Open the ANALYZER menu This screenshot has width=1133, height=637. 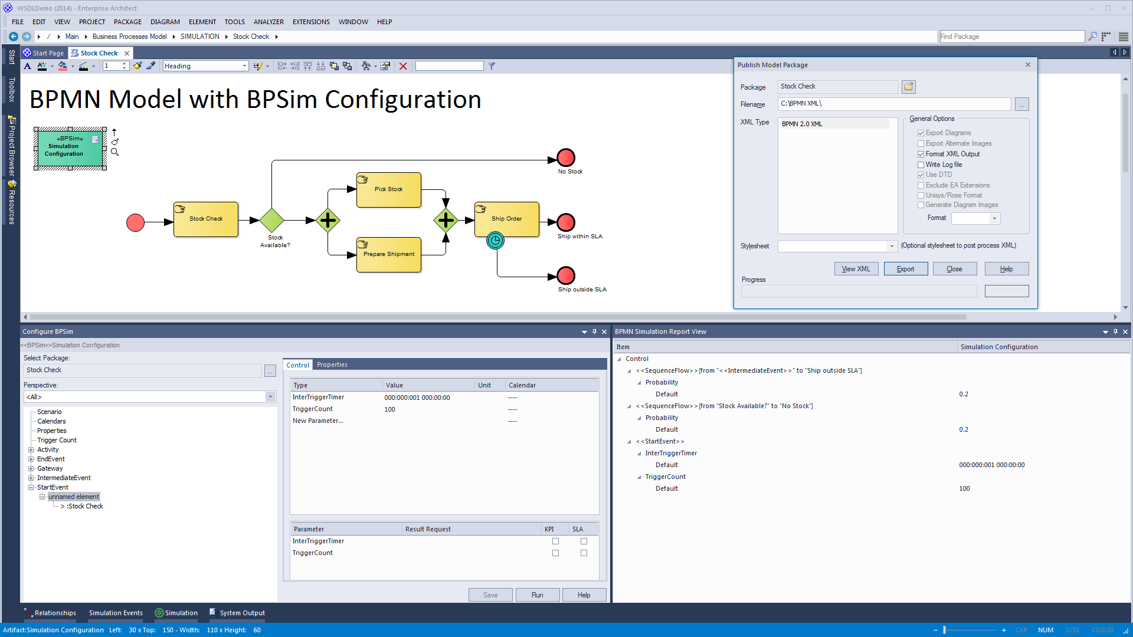tap(268, 22)
